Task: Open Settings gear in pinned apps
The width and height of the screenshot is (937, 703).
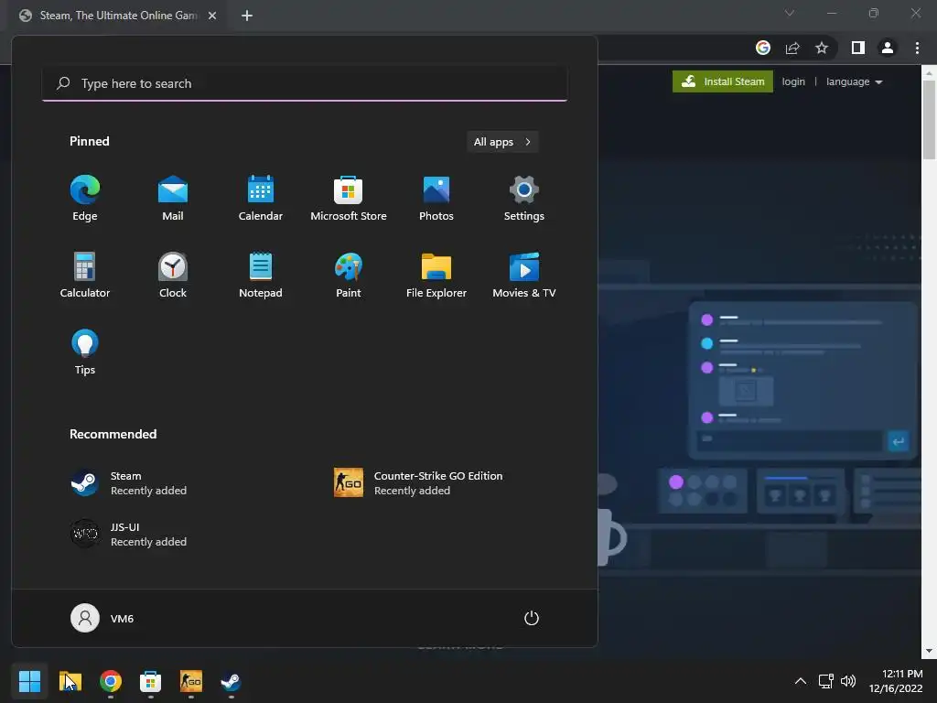Action: (524, 199)
